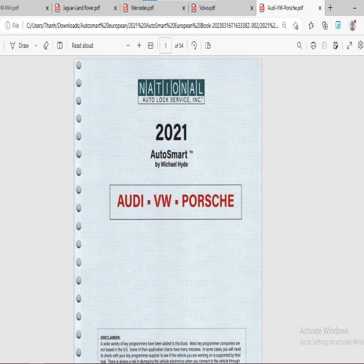Open a new browser tab
Viewport: 364px width, 364px height.
[x=330, y=8]
